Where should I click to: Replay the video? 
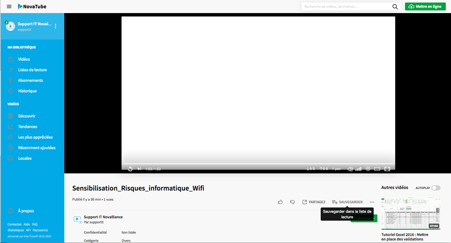pyautogui.click(x=131, y=169)
